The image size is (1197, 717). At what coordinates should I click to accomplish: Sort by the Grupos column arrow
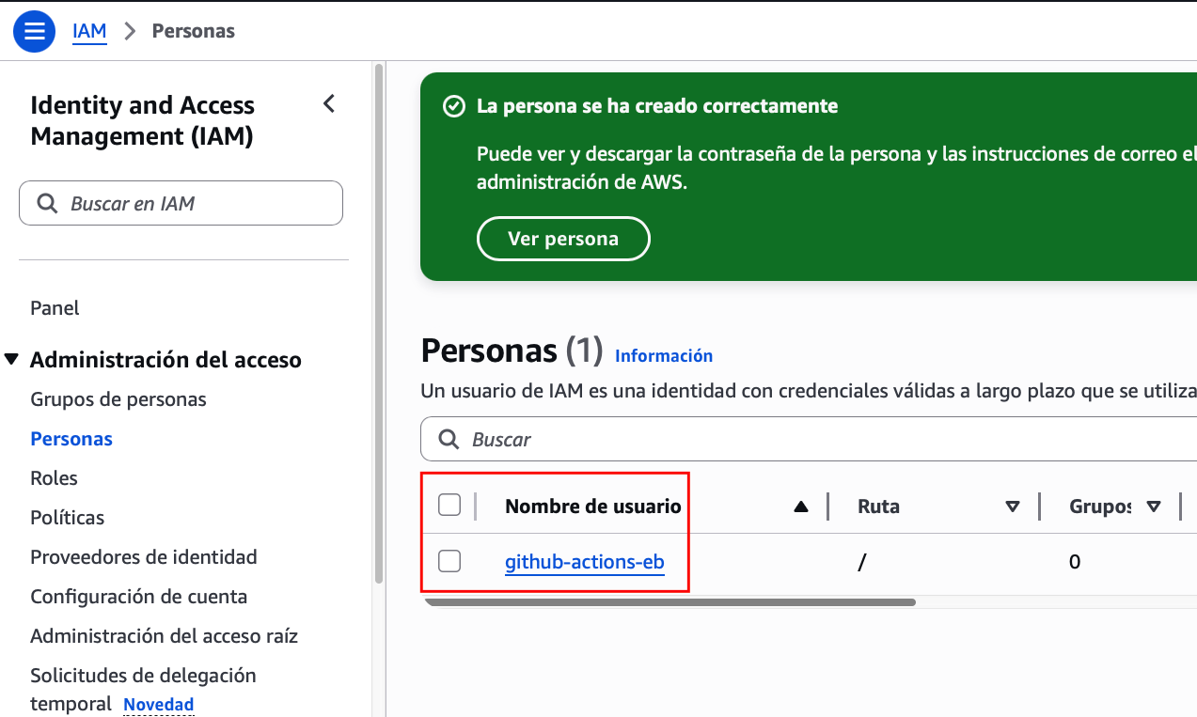[1154, 507]
